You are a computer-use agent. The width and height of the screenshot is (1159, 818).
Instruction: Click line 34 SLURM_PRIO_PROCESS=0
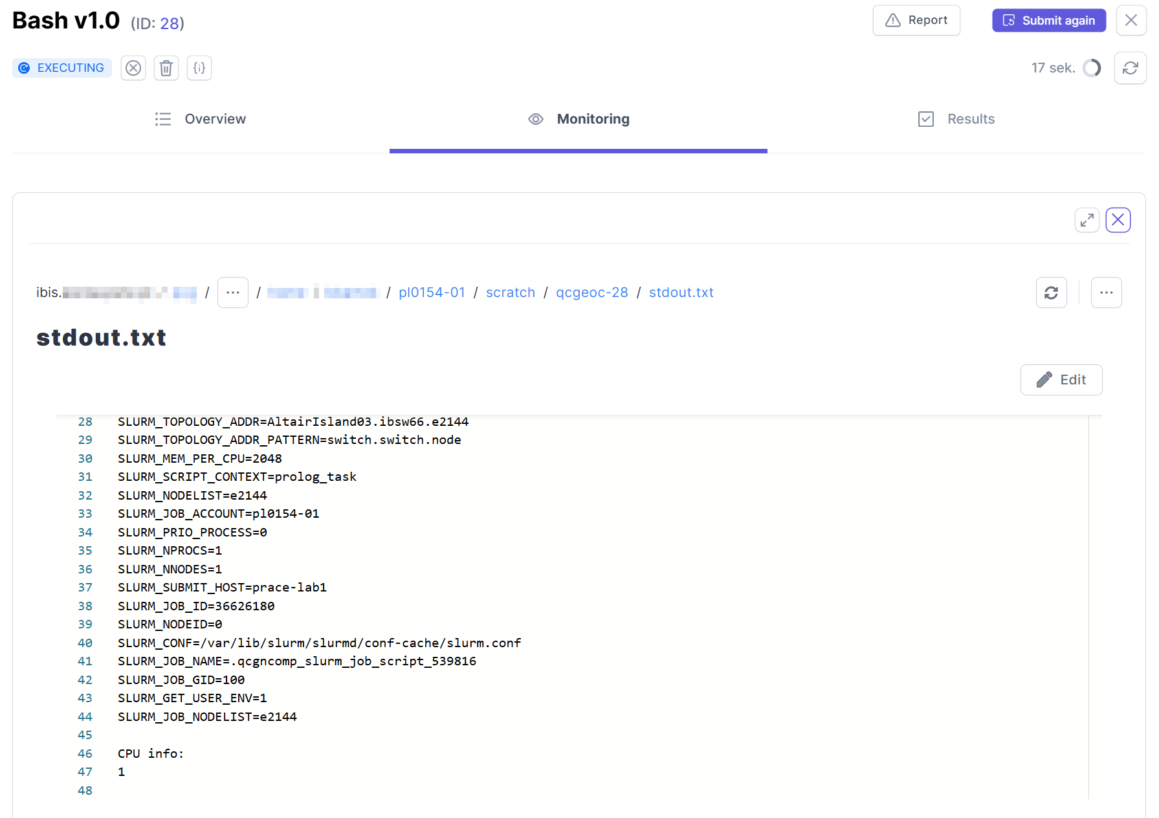point(192,533)
